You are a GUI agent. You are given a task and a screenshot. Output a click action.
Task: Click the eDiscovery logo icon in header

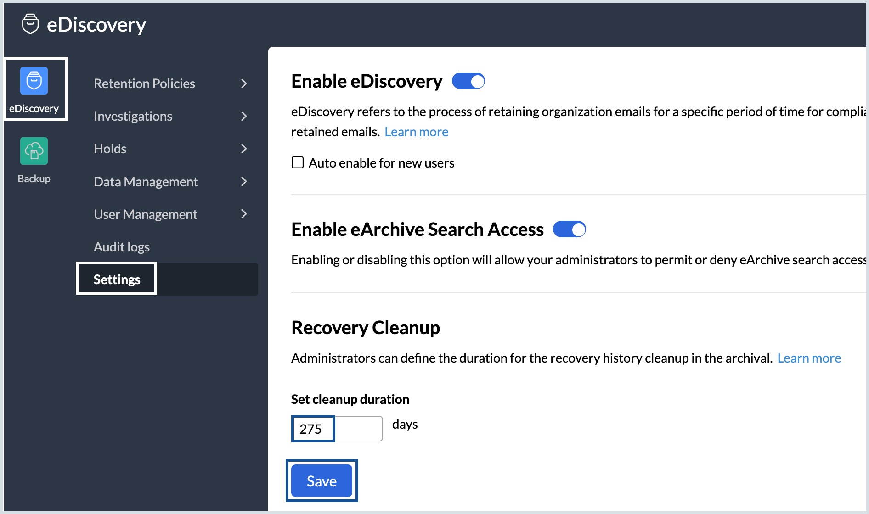tap(30, 24)
